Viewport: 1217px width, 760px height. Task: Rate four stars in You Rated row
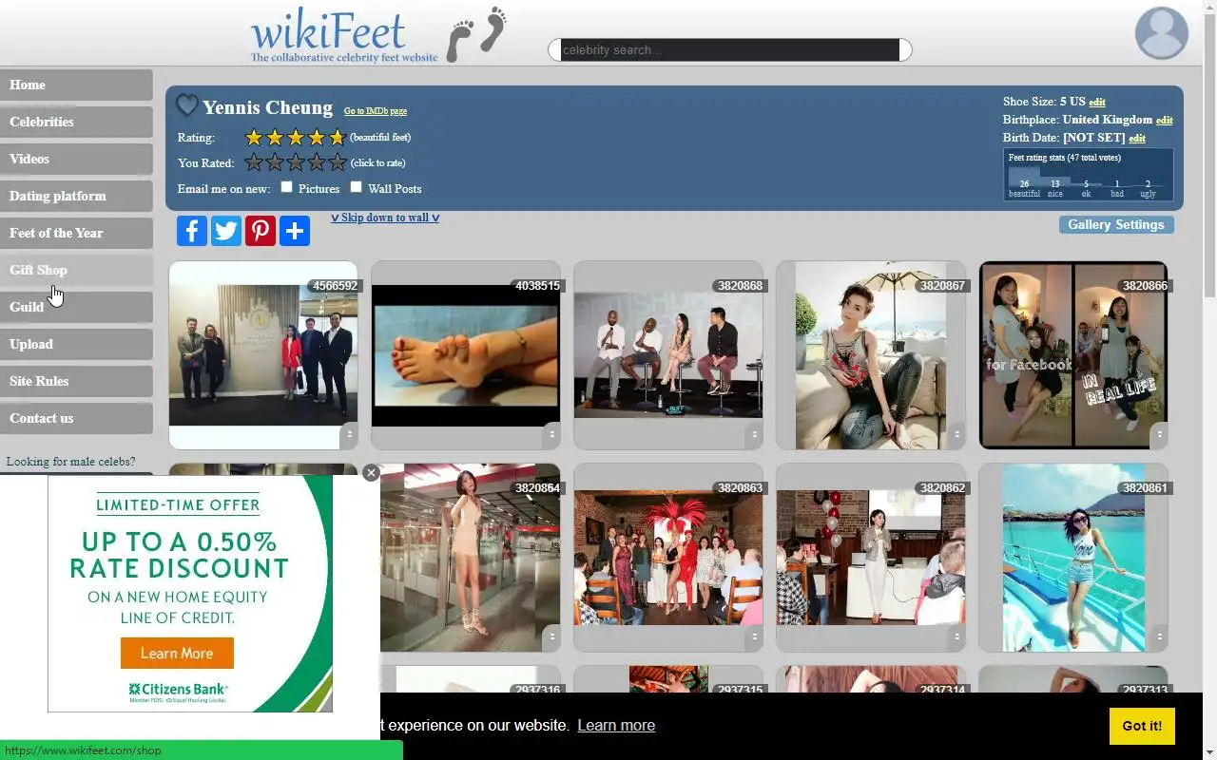[x=317, y=162]
